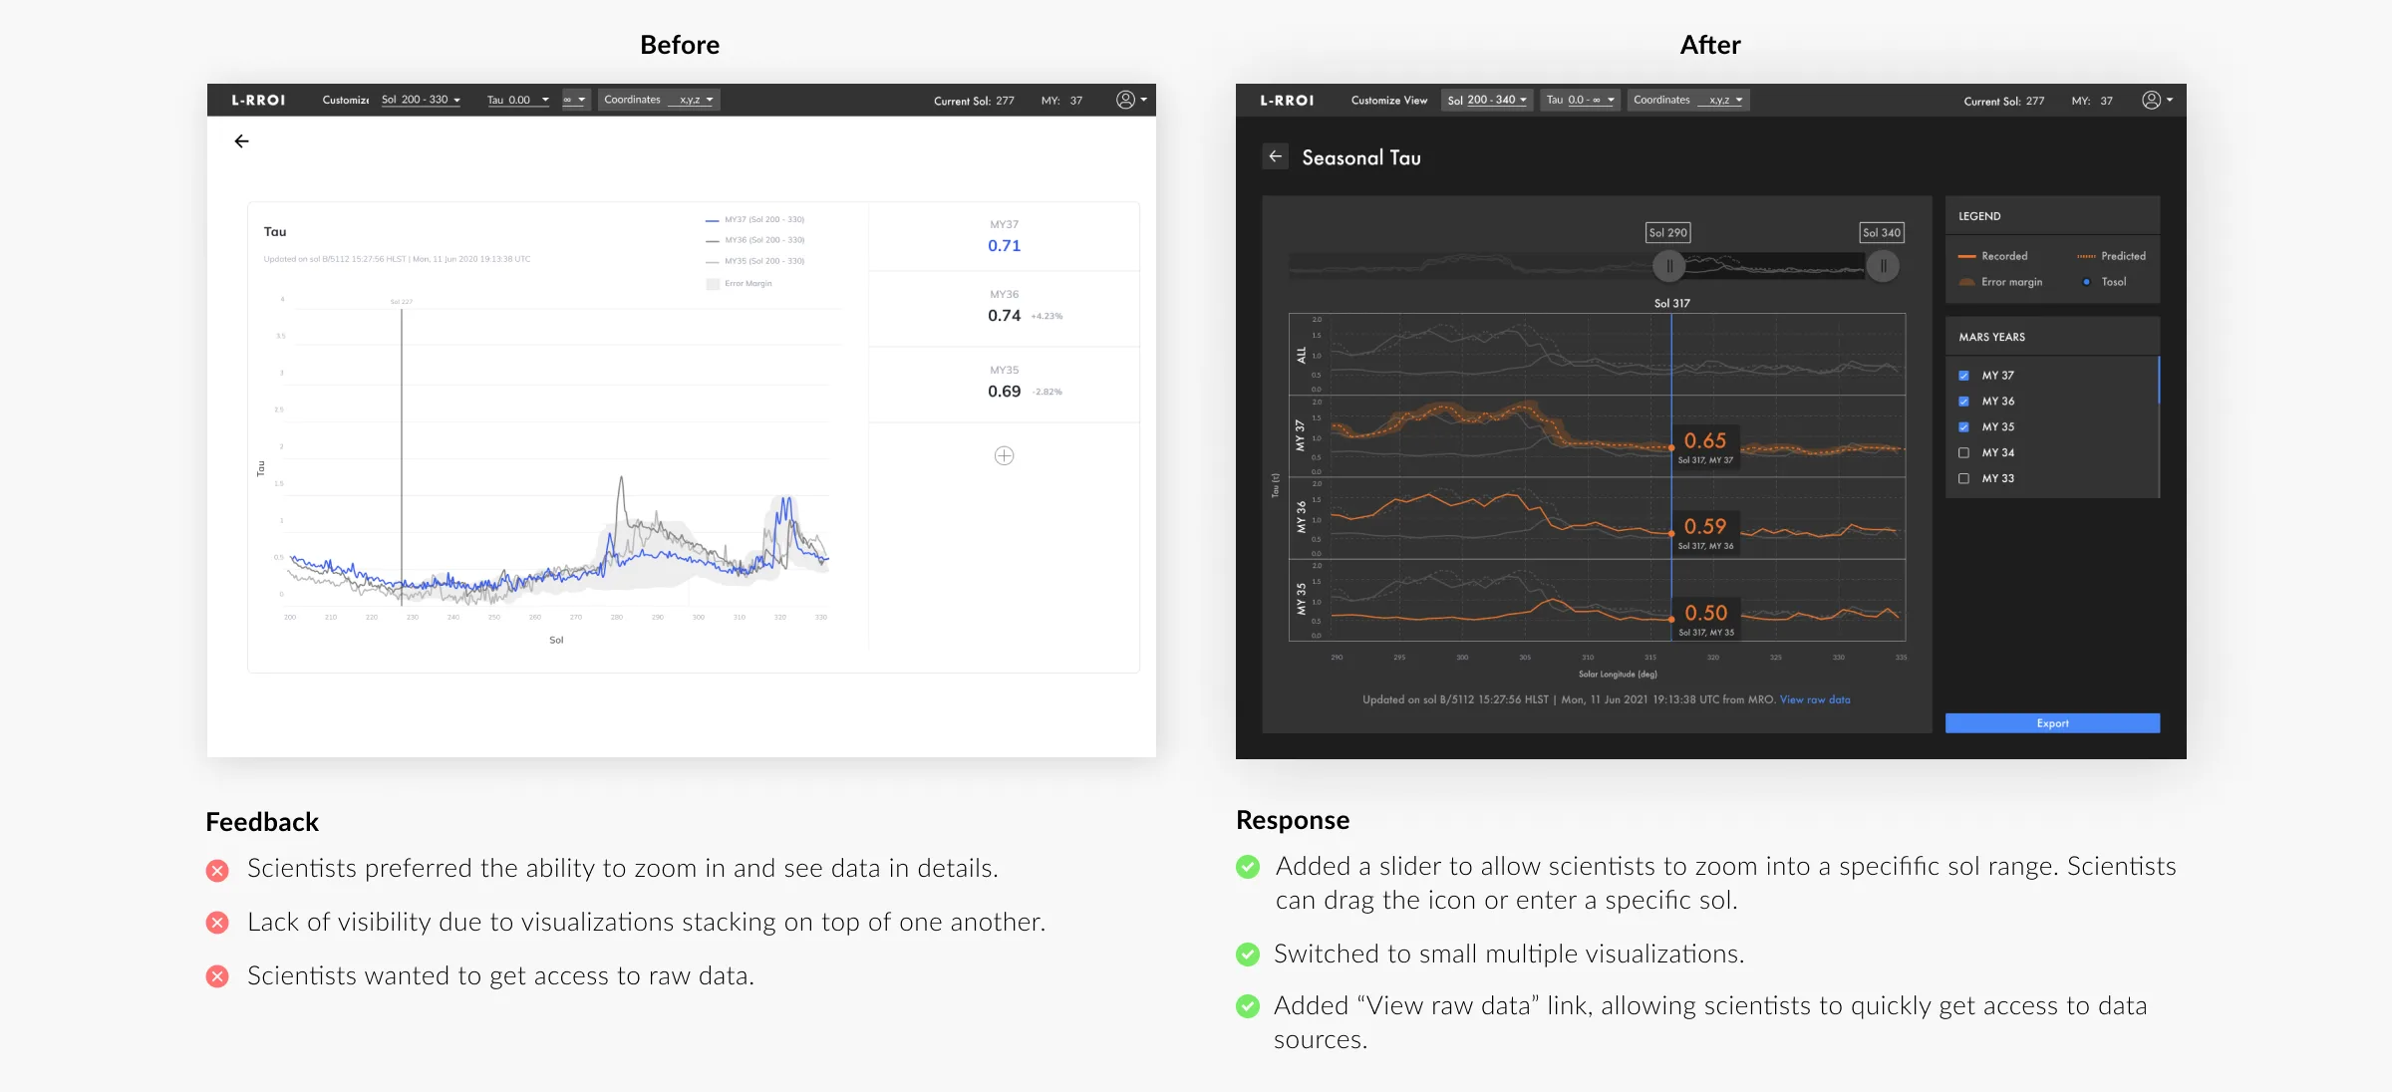Enable the MY 34 checkbox
The image size is (2392, 1092).
click(x=1964, y=452)
